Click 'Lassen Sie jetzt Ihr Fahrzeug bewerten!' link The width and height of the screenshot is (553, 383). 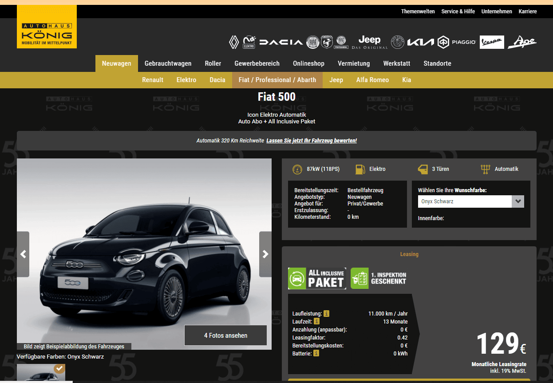click(x=312, y=141)
